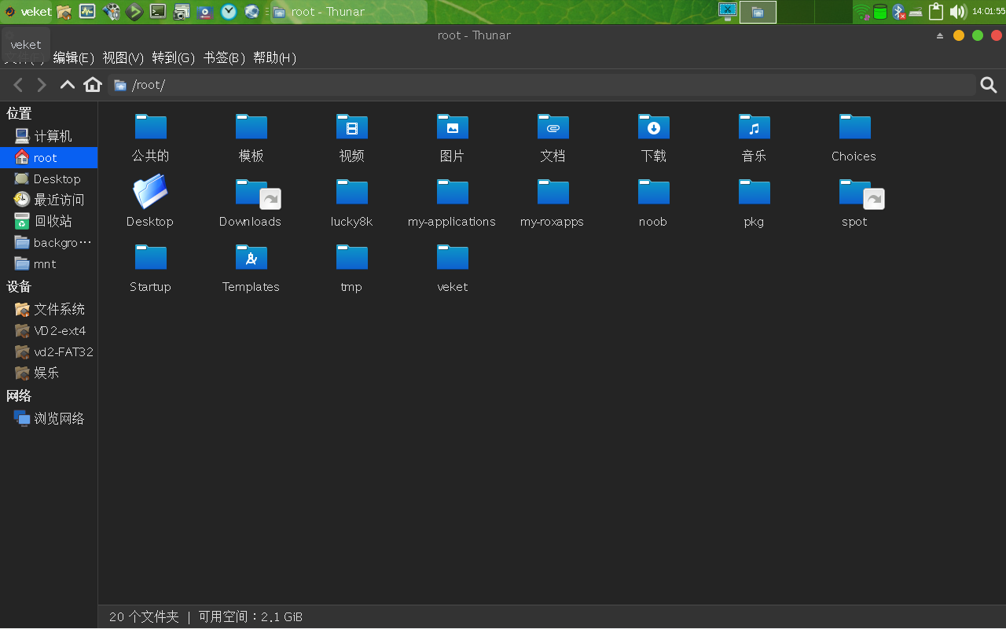1006x629 pixels.
Task: Select the 图片 pictures folder
Action: pyautogui.click(x=452, y=137)
